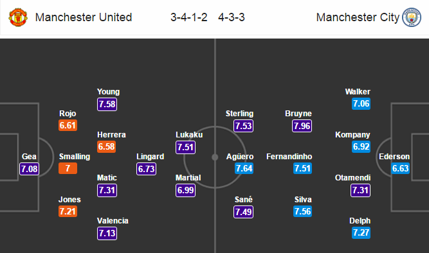Click Valencia's 7.13 rating badge
Image resolution: width=429 pixels, height=253 pixels.
[107, 233]
